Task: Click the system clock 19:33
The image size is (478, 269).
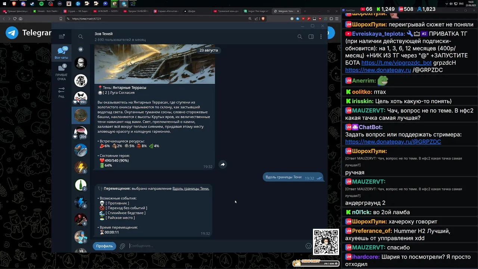Action: (x=471, y=3)
